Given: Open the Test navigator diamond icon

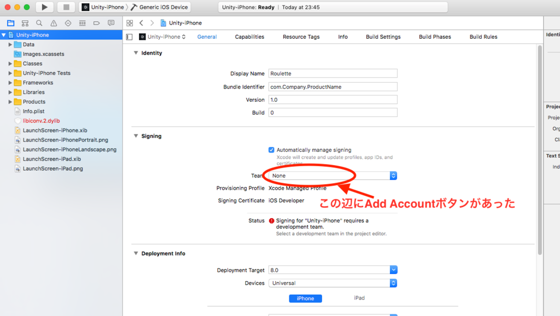Looking at the screenshot, I should coord(68,23).
